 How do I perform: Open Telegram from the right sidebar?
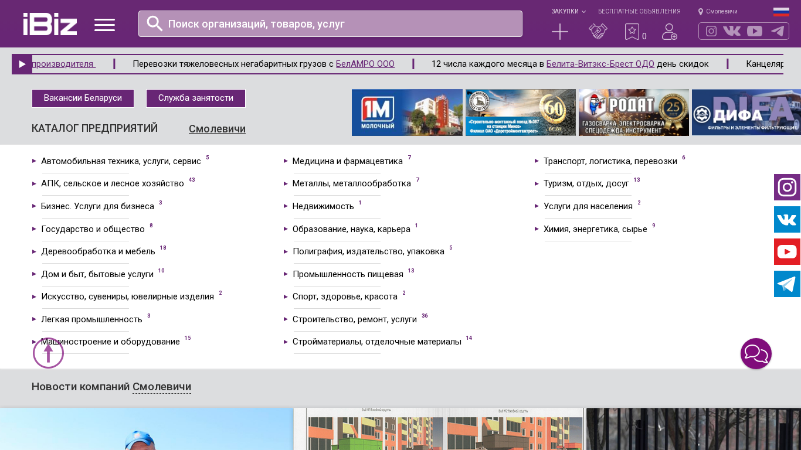click(787, 284)
